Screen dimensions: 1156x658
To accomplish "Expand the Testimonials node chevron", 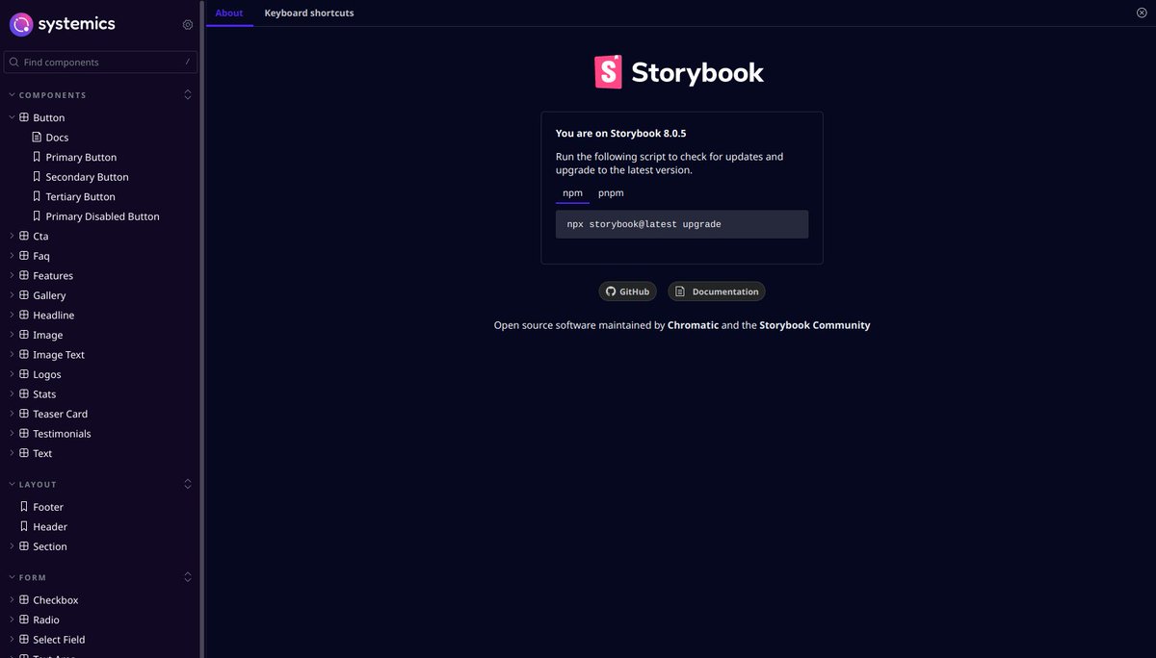I will click(x=12, y=433).
